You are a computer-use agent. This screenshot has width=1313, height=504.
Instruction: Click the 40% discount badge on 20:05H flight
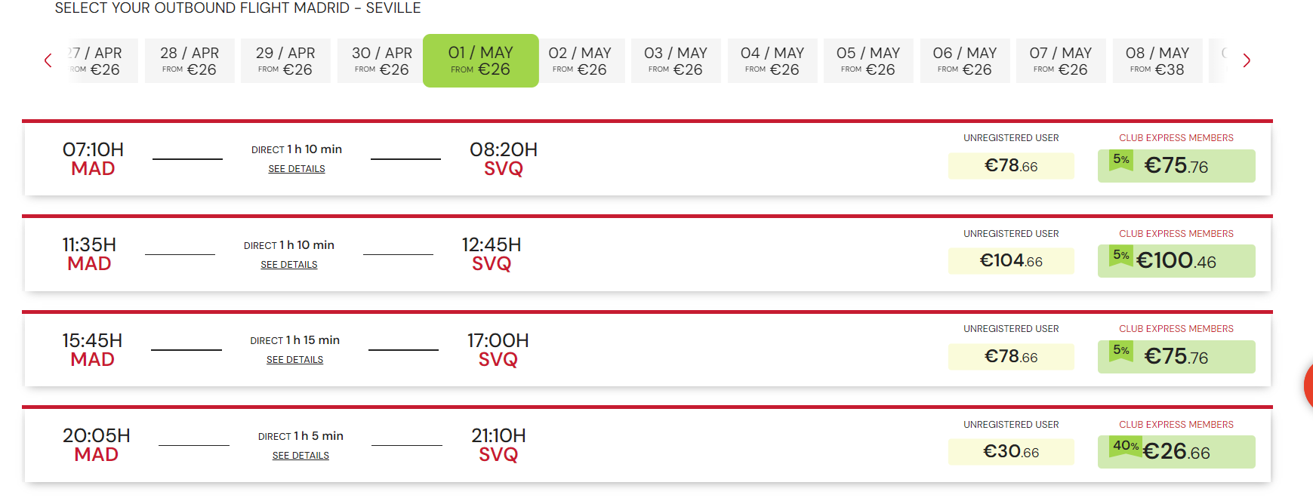[1125, 446]
